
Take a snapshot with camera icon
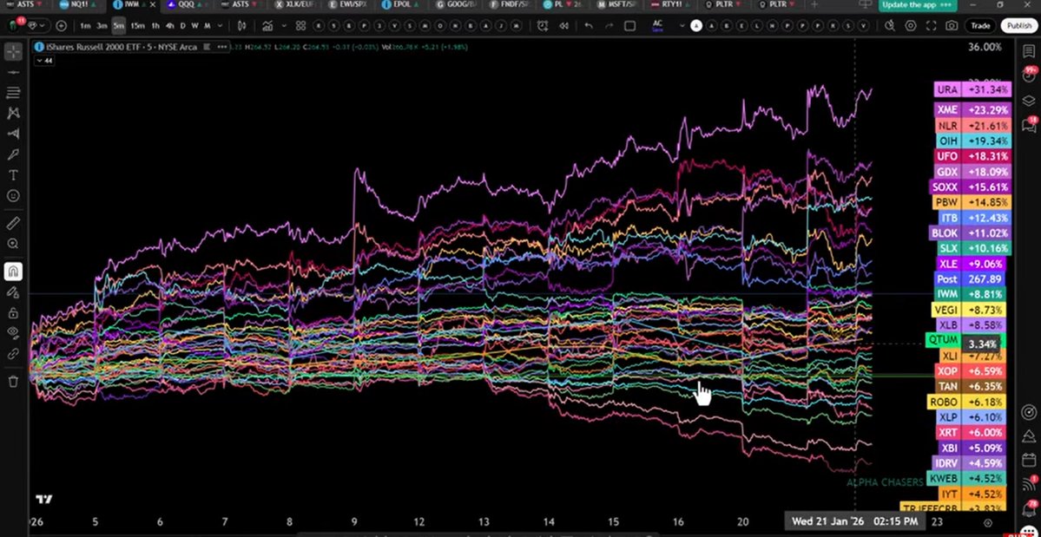(952, 26)
